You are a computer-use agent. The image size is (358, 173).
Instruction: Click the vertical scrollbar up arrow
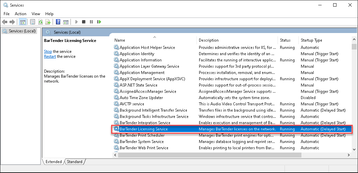click(x=354, y=39)
